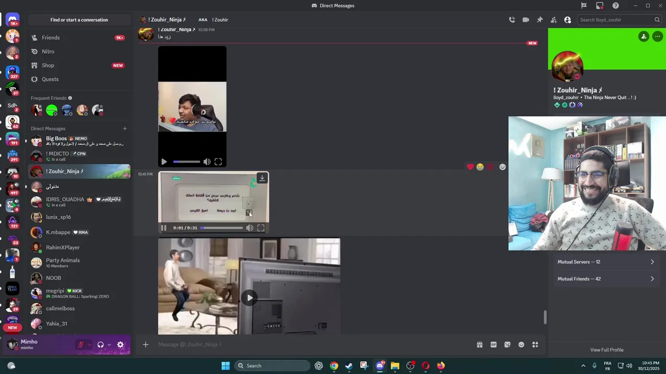The height and width of the screenshot is (374, 666).
Task: Open pinned messages
Action: point(540,20)
